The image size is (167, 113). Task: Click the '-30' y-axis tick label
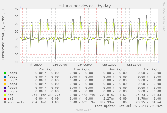point(16,62)
